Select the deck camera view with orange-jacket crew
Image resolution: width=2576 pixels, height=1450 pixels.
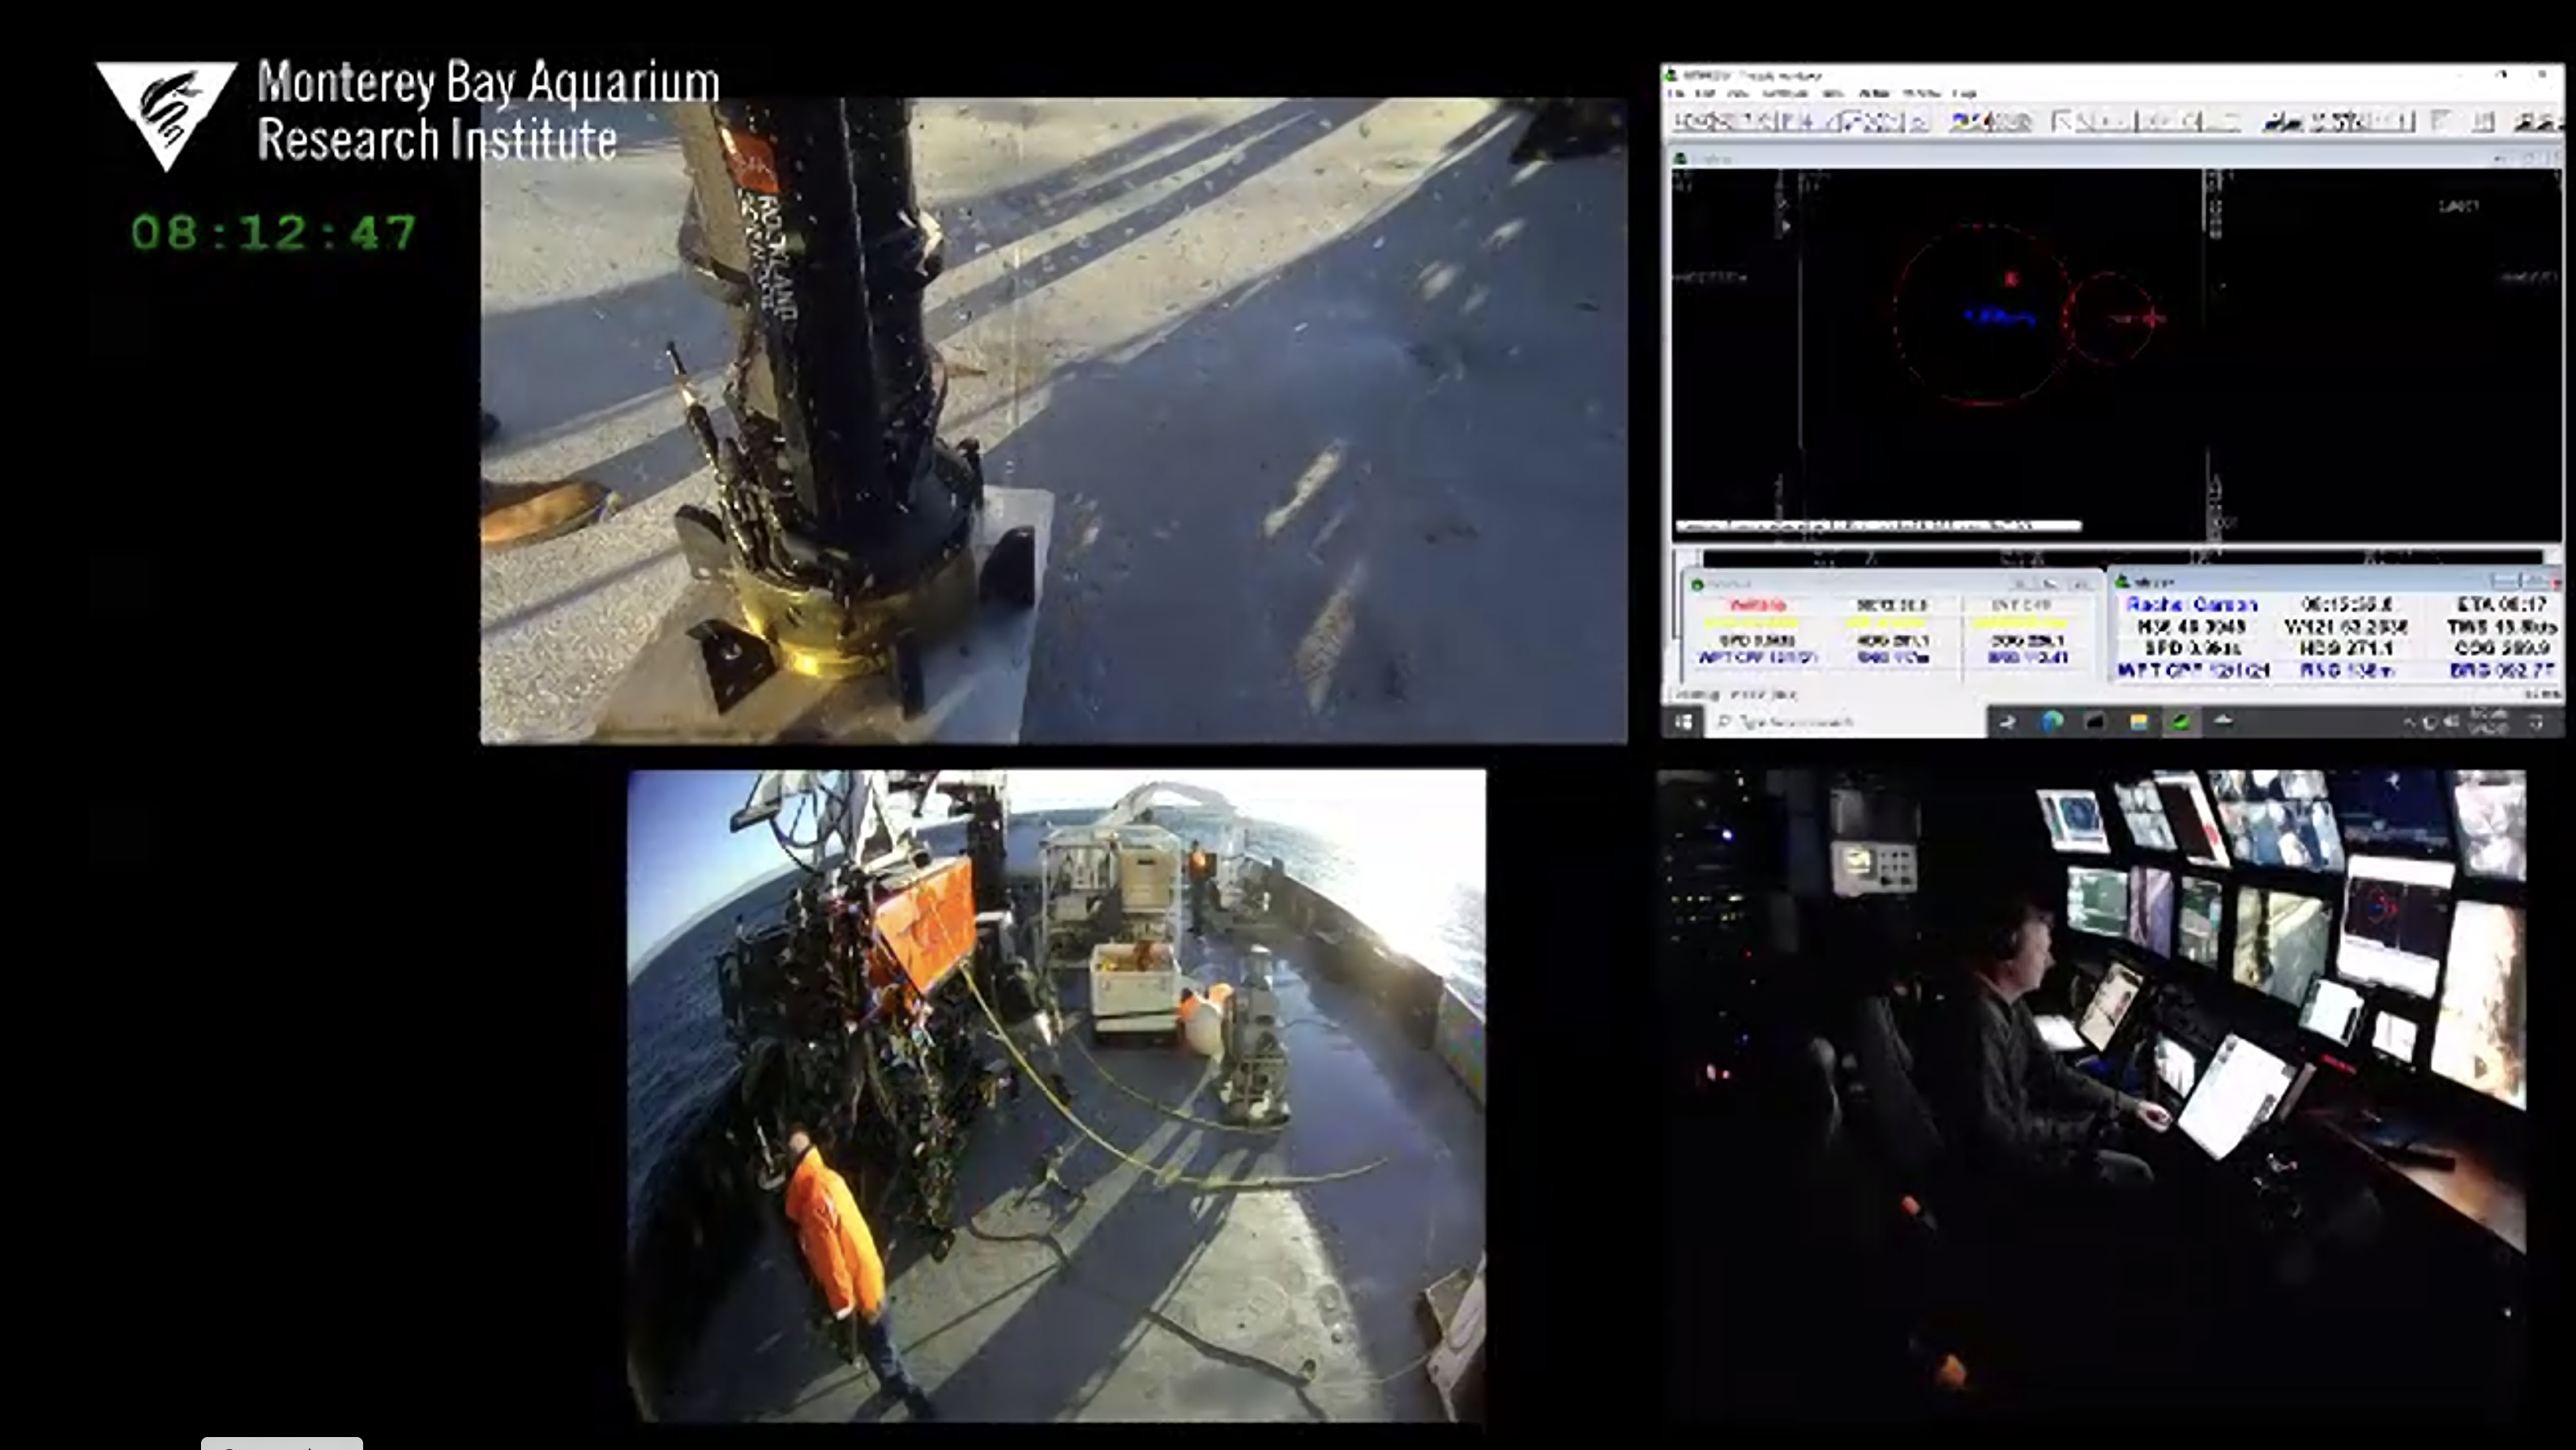(x=1056, y=1095)
